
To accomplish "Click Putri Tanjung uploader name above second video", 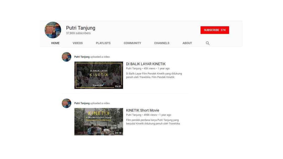I will click(x=82, y=103).
